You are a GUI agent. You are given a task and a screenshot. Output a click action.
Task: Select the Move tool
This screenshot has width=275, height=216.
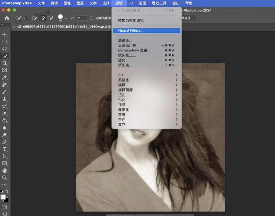(x=4, y=35)
